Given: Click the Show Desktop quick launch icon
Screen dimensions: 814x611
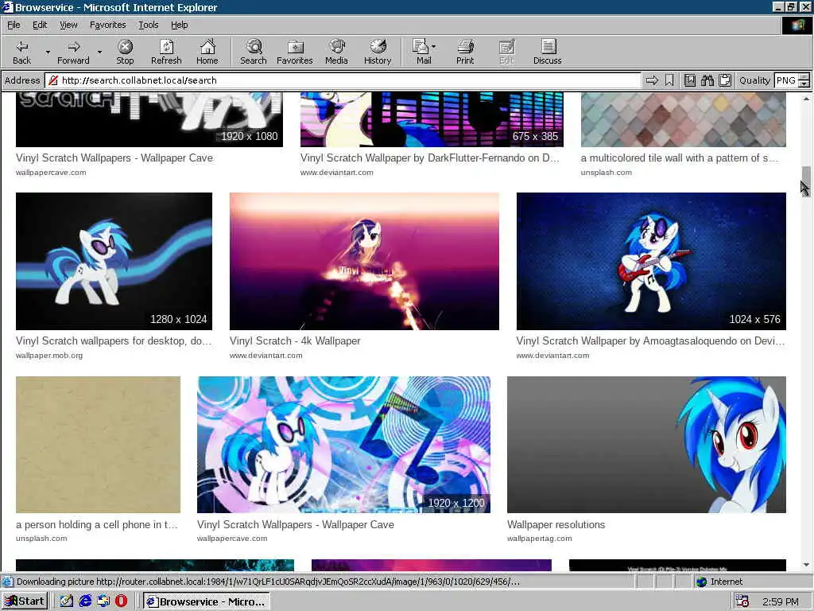Looking at the screenshot, I should [x=67, y=601].
